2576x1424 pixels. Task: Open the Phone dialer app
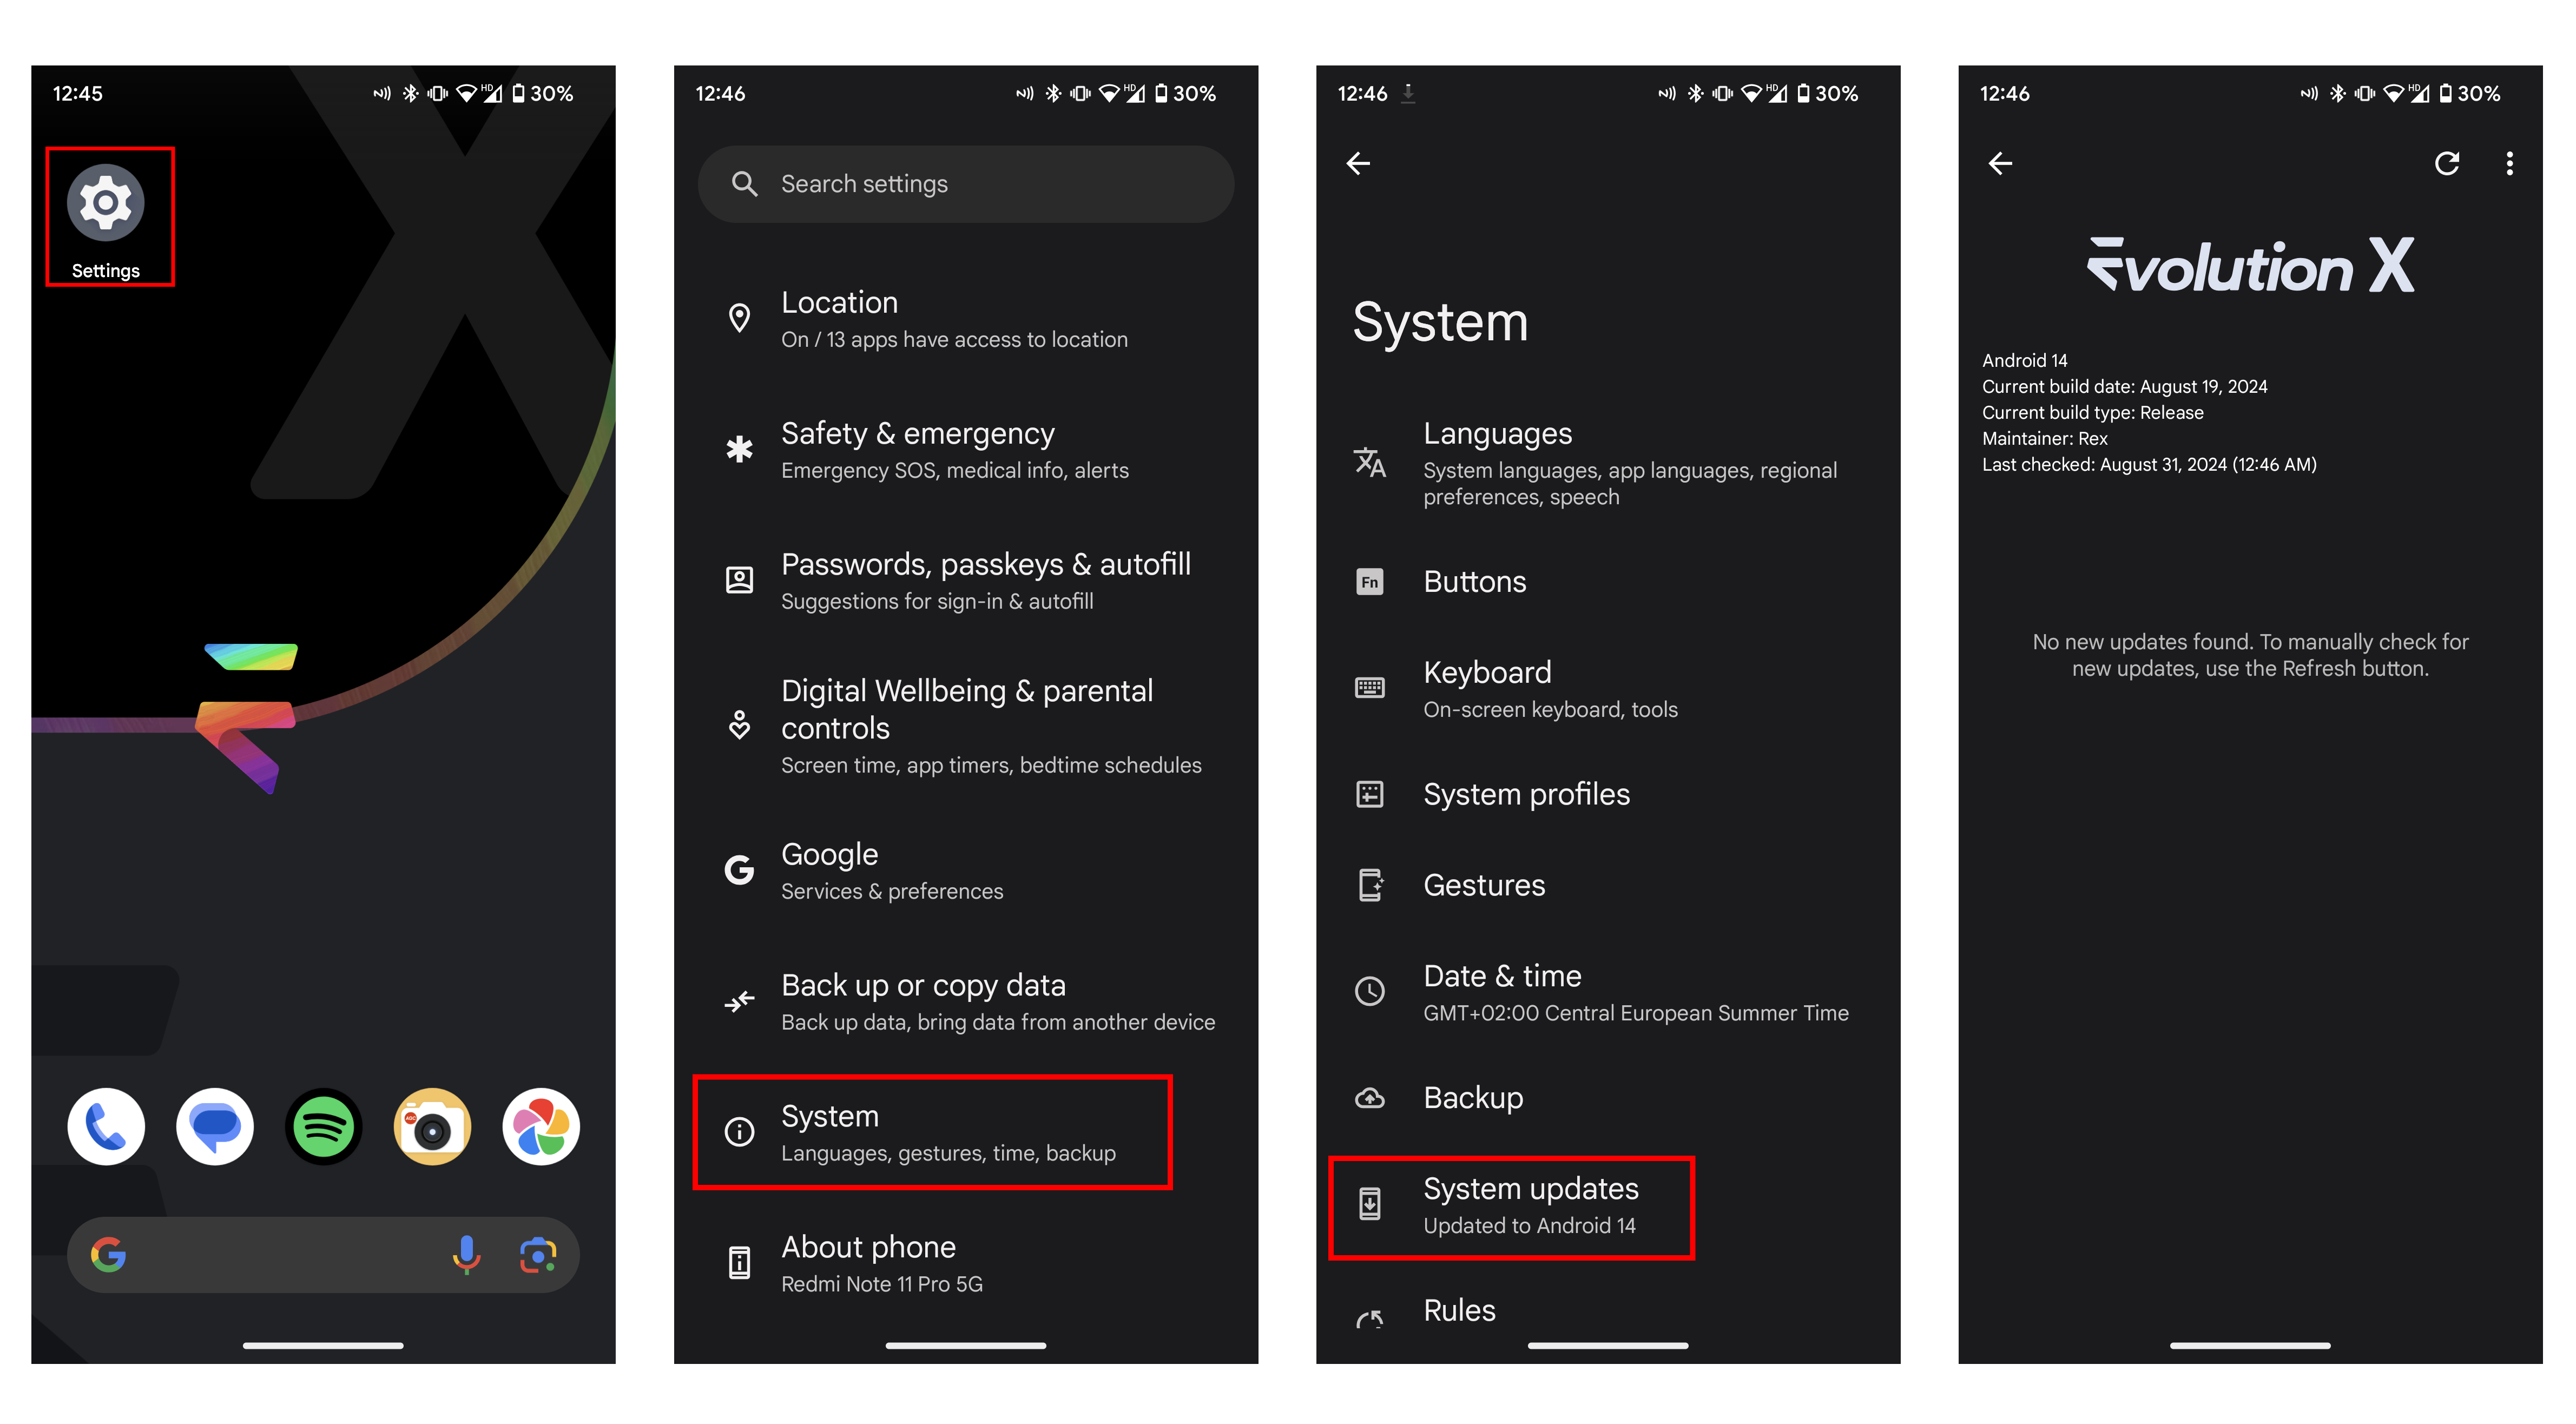(106, 1127)
